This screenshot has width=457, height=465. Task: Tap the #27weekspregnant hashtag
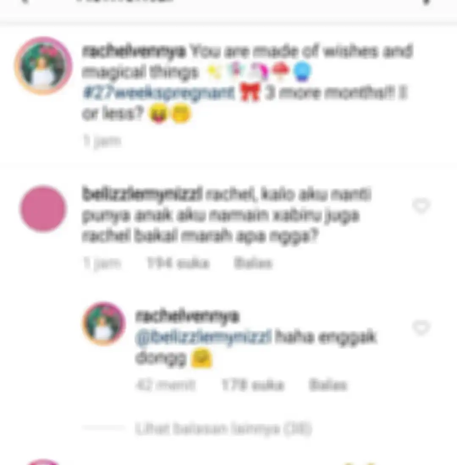(x=159, y=93)
